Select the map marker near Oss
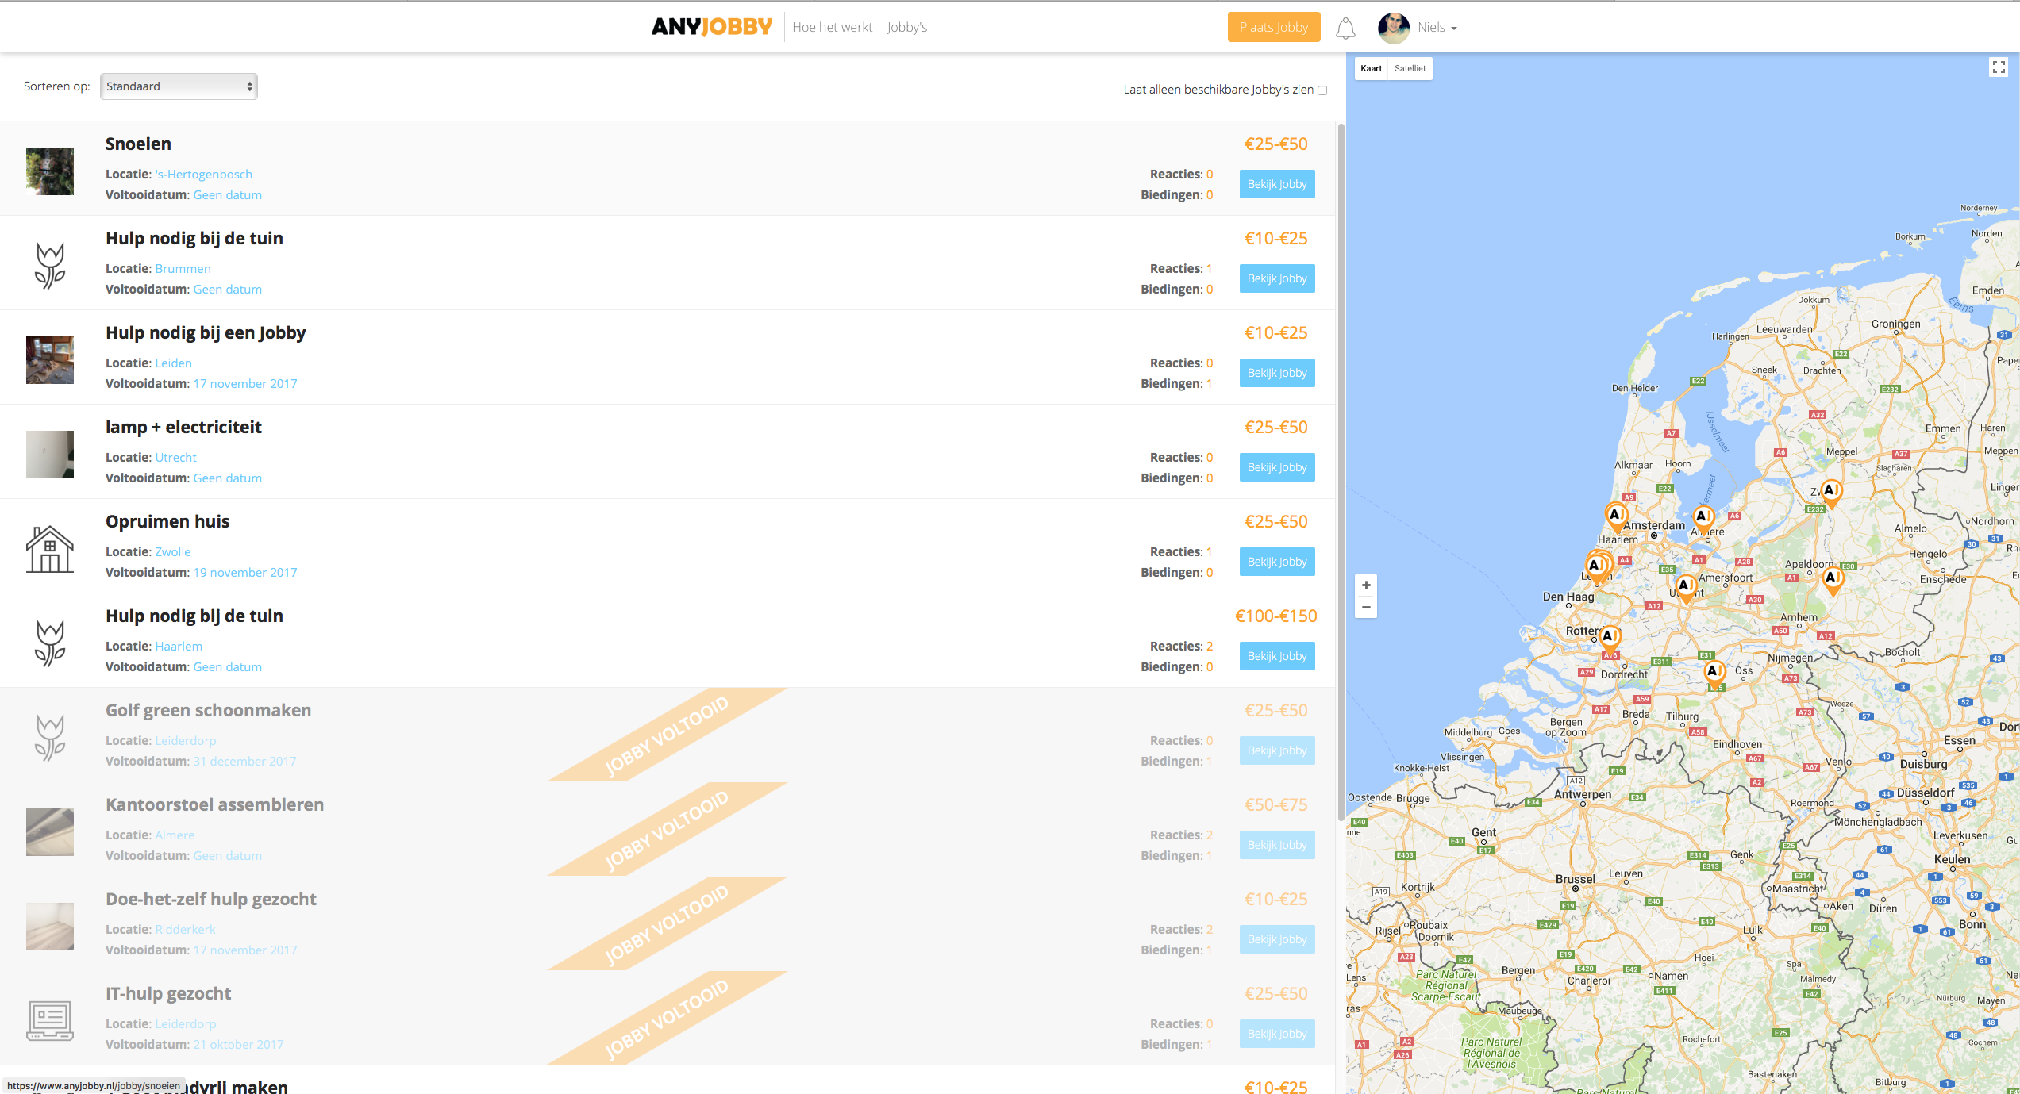Screen dimensions: 2020x1094 tap(1714, 674)
